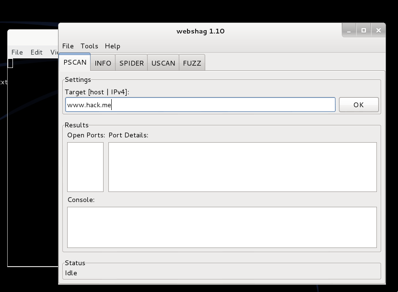Click the Port Details panel
This screenshot has height=292, width=398.
point(242,167)
